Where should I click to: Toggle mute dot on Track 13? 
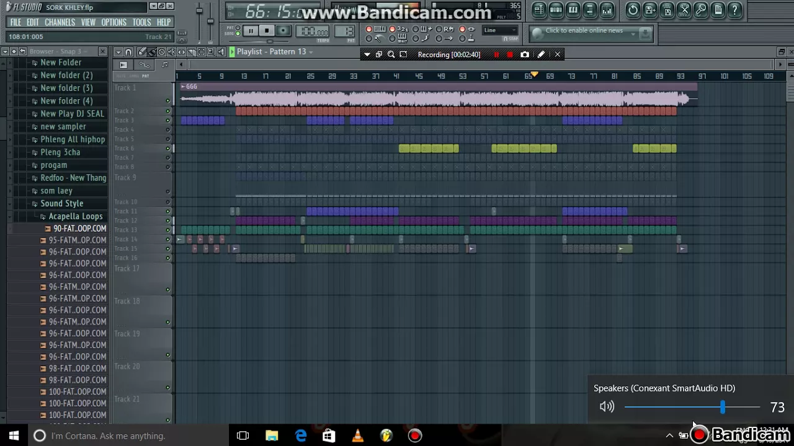(167, 230)
